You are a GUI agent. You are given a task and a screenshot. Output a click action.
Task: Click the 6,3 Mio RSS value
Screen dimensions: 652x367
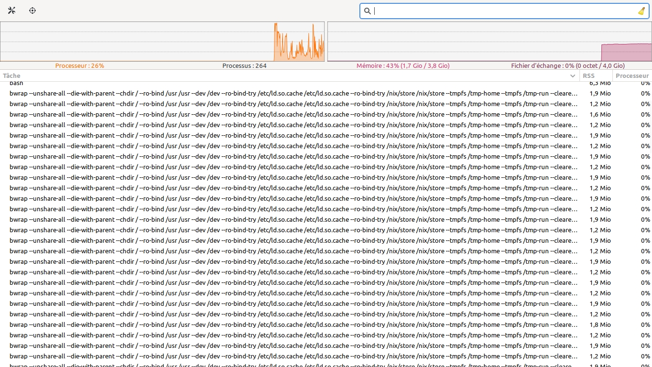600,84
